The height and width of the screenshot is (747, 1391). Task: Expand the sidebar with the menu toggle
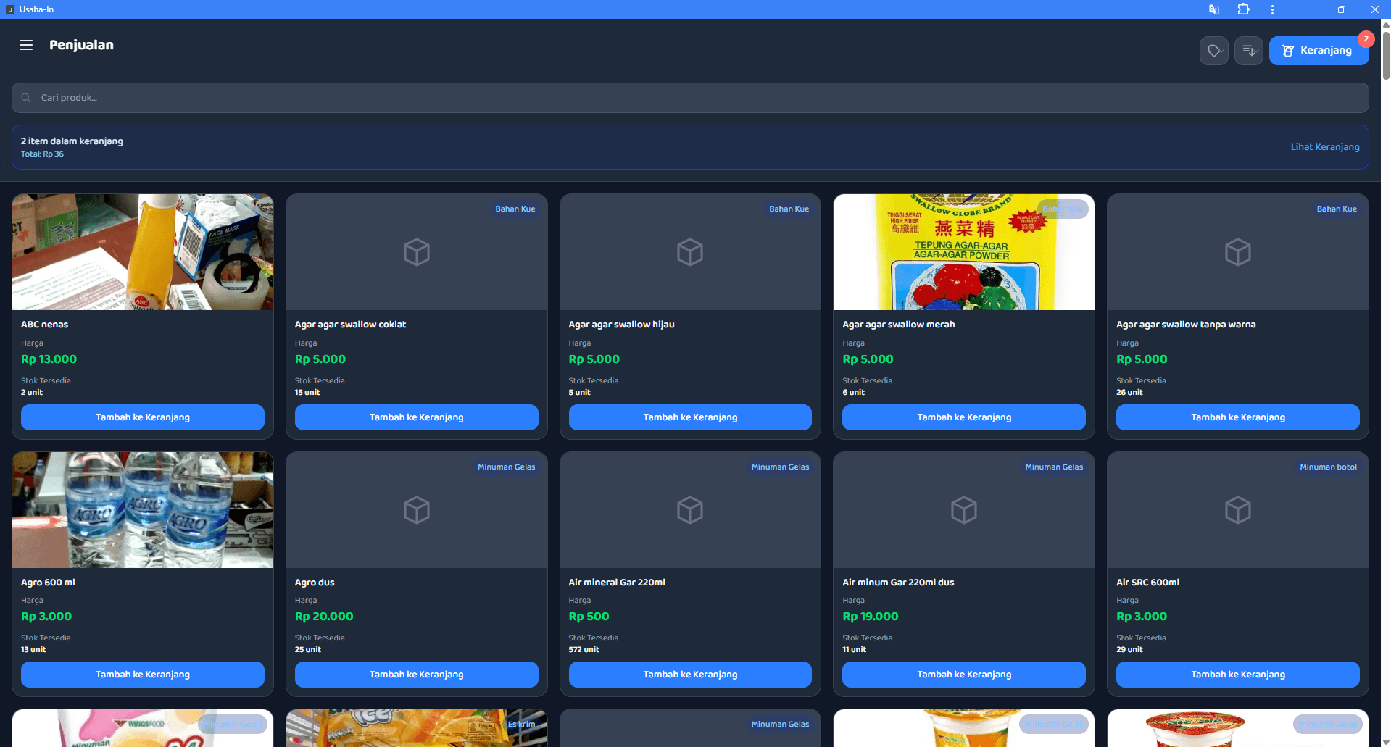pos(26,44)
